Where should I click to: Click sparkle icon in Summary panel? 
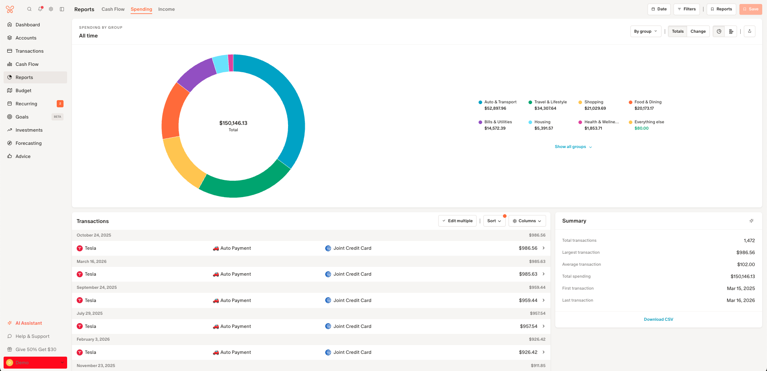click(751, 221)
